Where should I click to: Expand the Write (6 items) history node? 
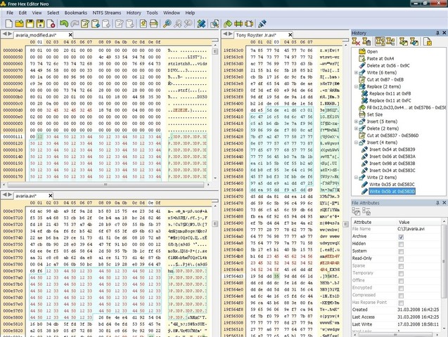pyautogui.click(x=356, y=73)
